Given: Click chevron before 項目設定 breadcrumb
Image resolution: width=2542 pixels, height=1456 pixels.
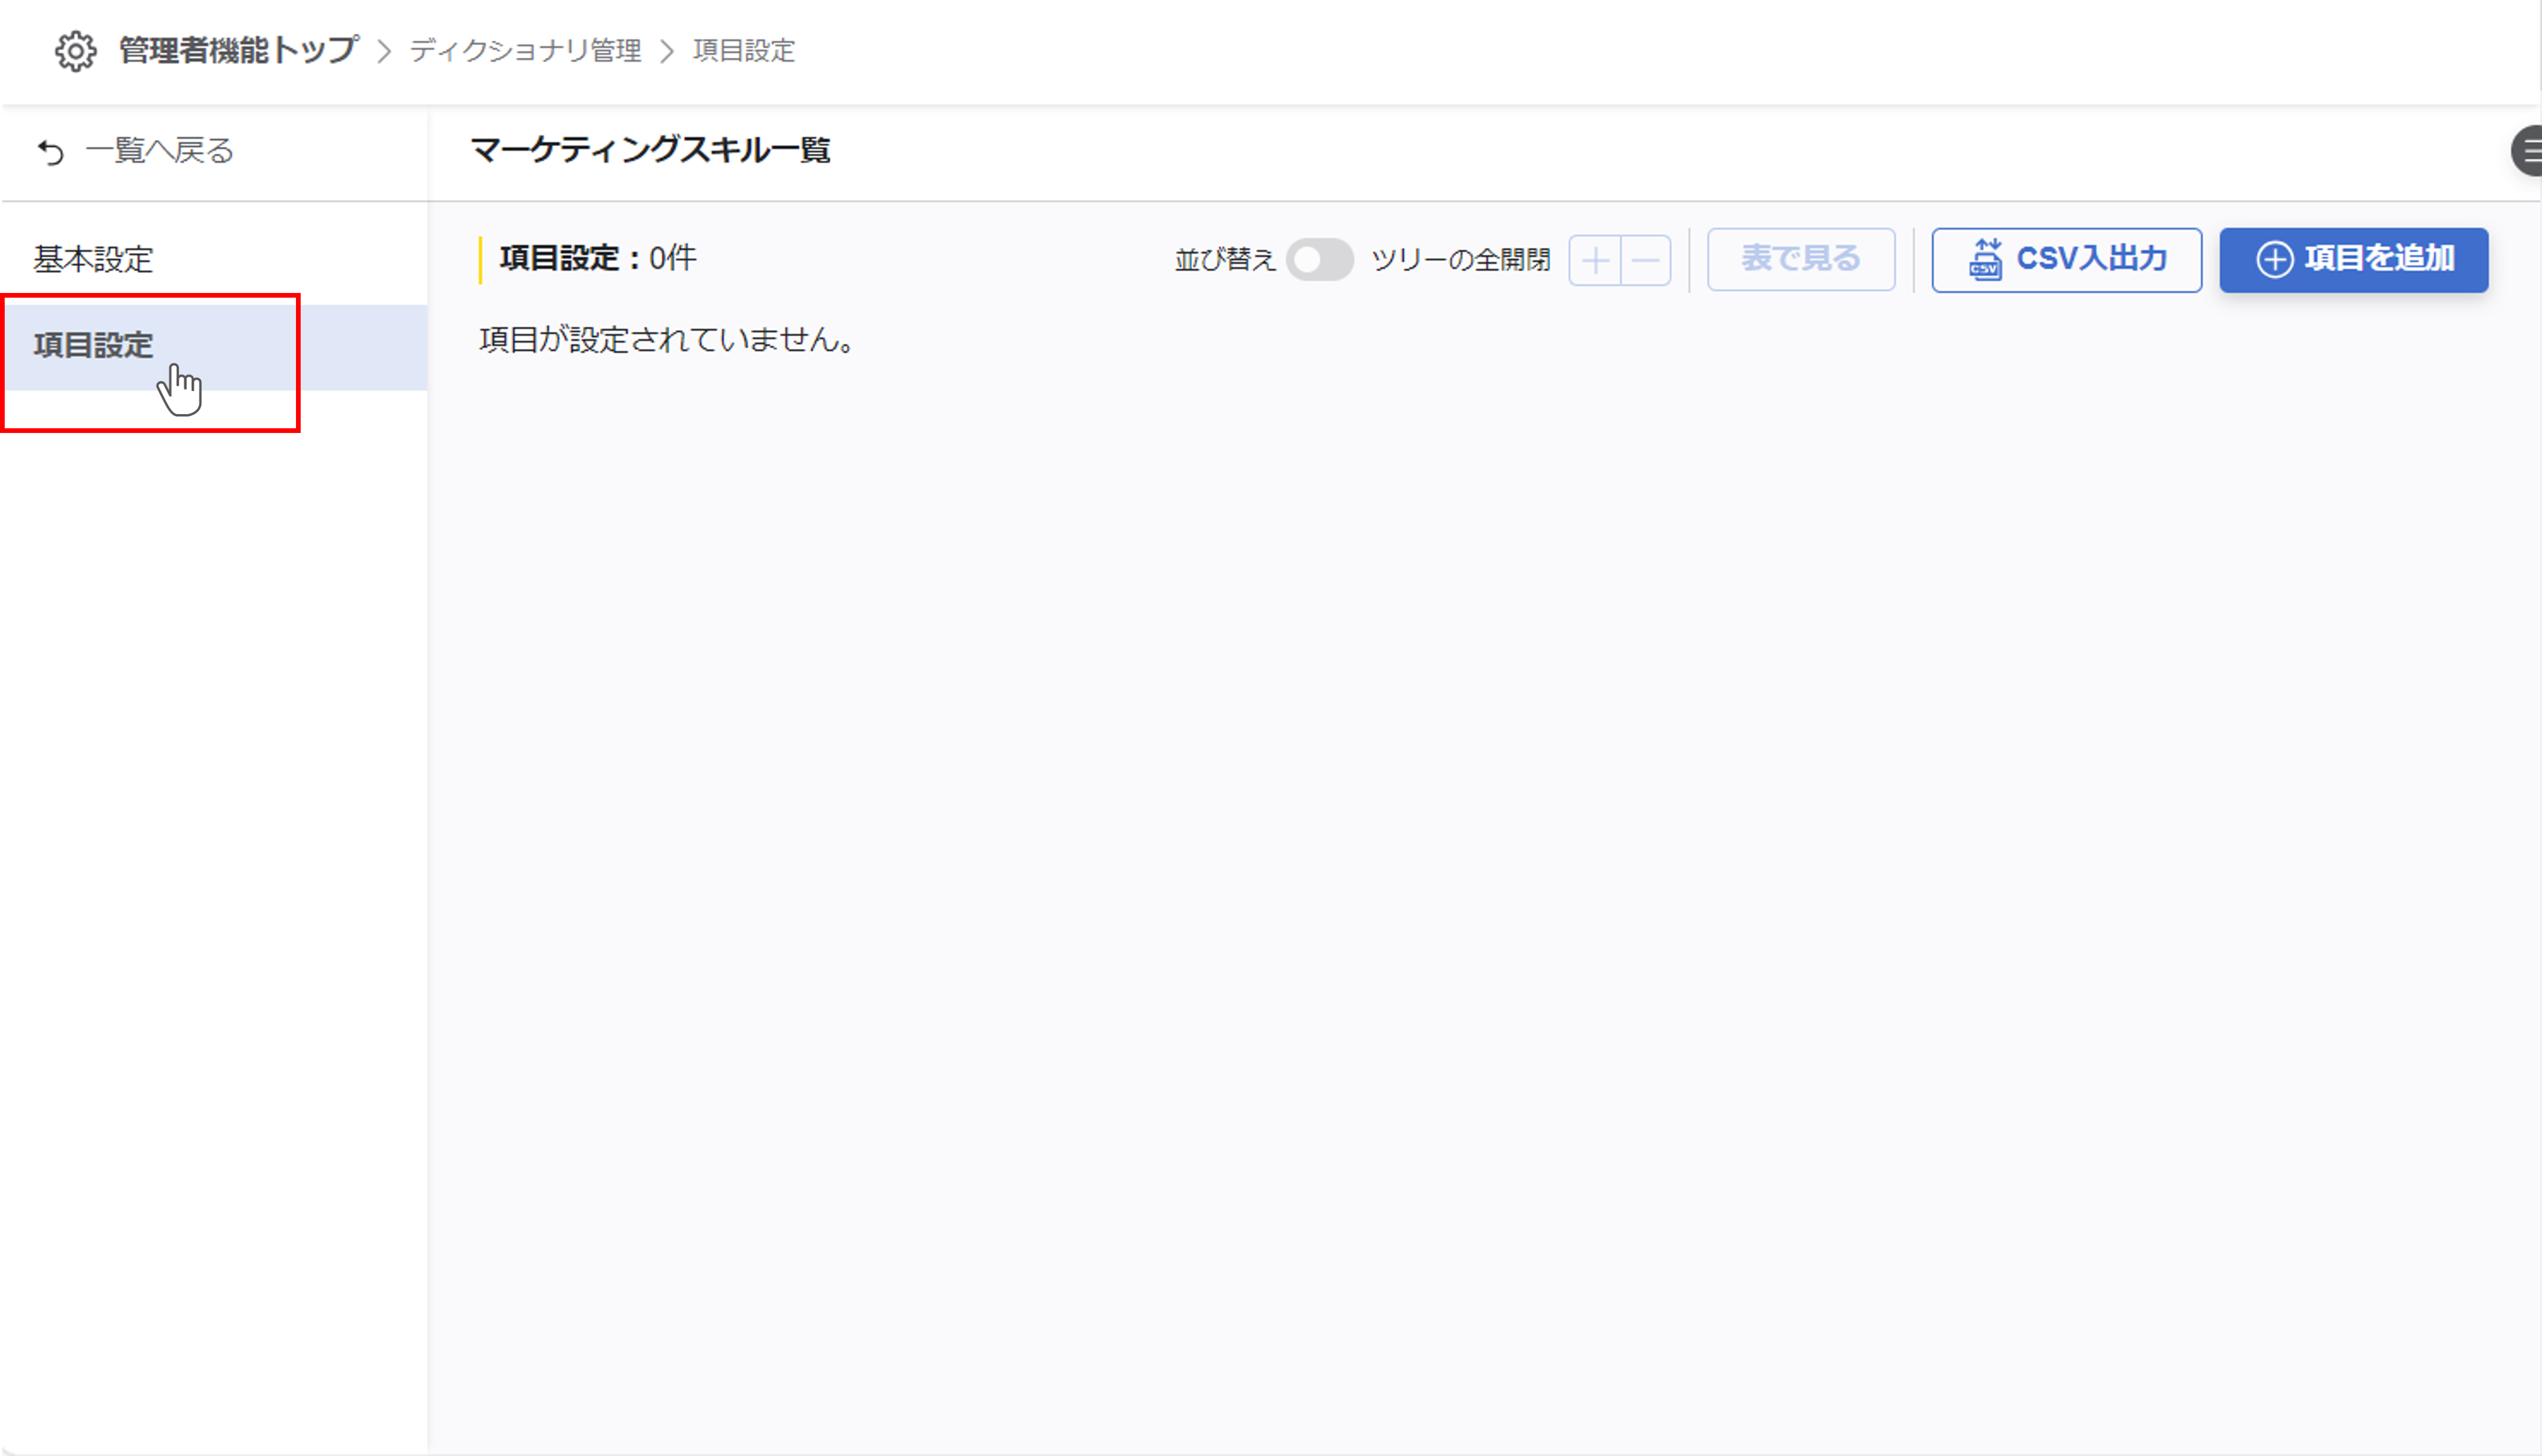Looking at the screenshot, I should click(x=667, y=51).
